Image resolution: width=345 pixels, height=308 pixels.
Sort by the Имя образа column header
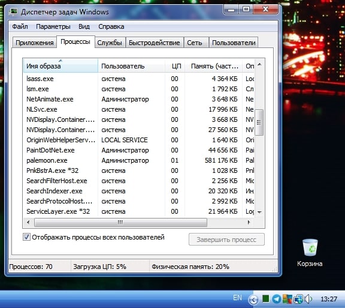coord(60,66)
